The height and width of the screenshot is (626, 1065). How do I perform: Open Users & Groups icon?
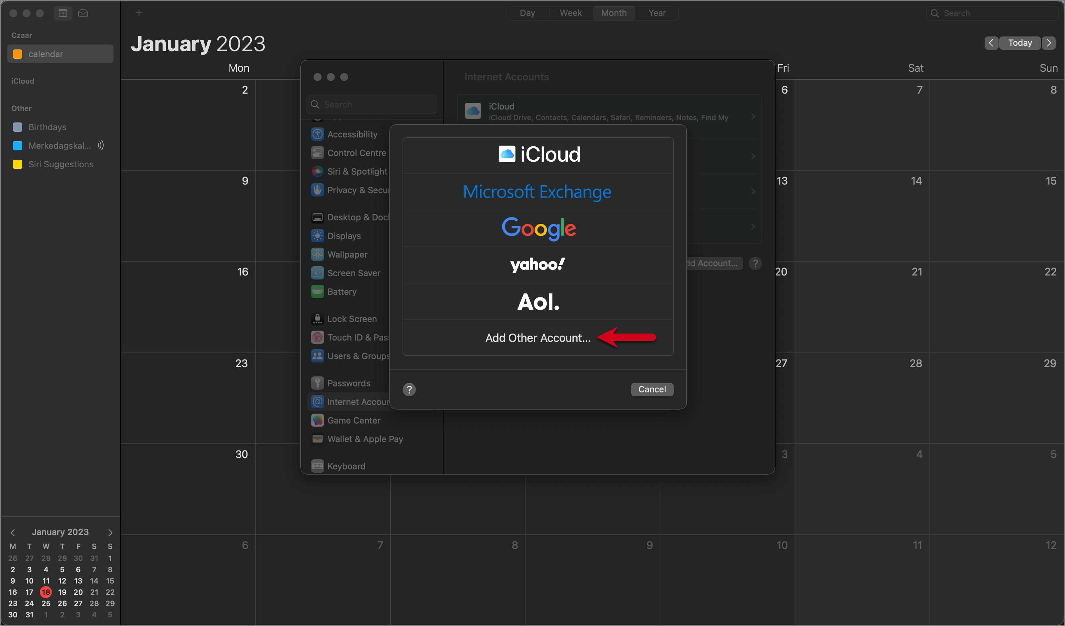point(317,356)
